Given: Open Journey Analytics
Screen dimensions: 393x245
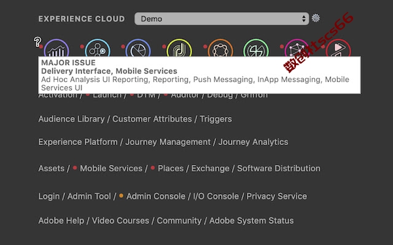Looking at the screenshot, I should [x=253, y=142].
